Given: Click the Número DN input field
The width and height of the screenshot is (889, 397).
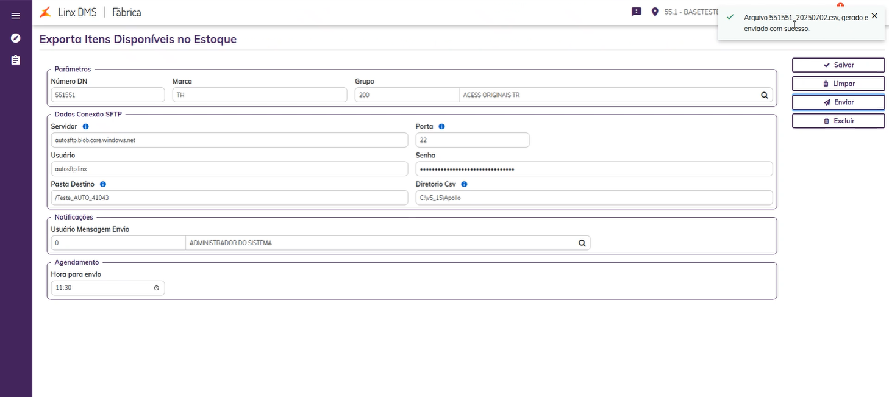Looking at the screenshot, I should coord(108,95).
